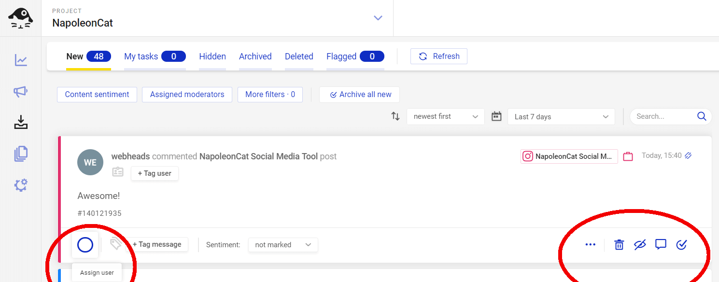This screenshot has height=282, width=719.
Task: Click the comment text Awesome!
Action: tap(99, 196)
